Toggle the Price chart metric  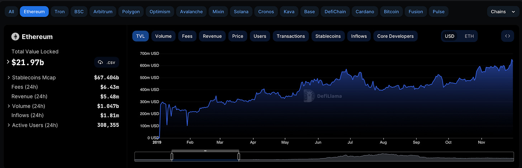pos(238,36)
